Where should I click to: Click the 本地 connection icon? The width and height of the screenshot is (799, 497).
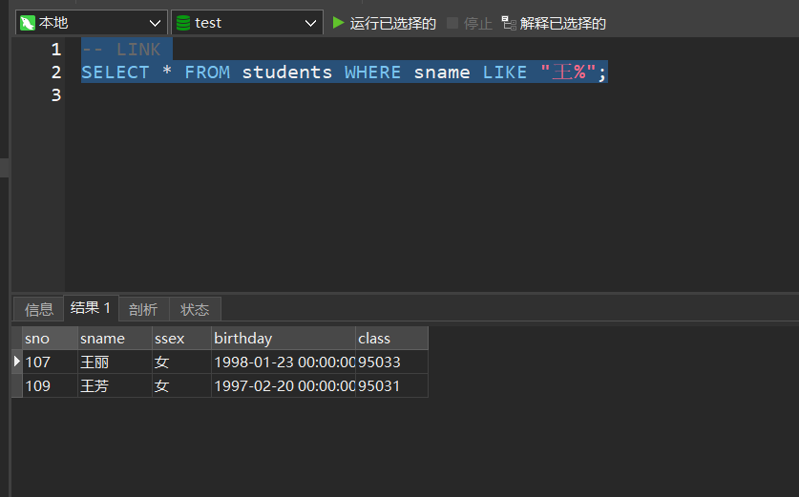coord(27,23)
